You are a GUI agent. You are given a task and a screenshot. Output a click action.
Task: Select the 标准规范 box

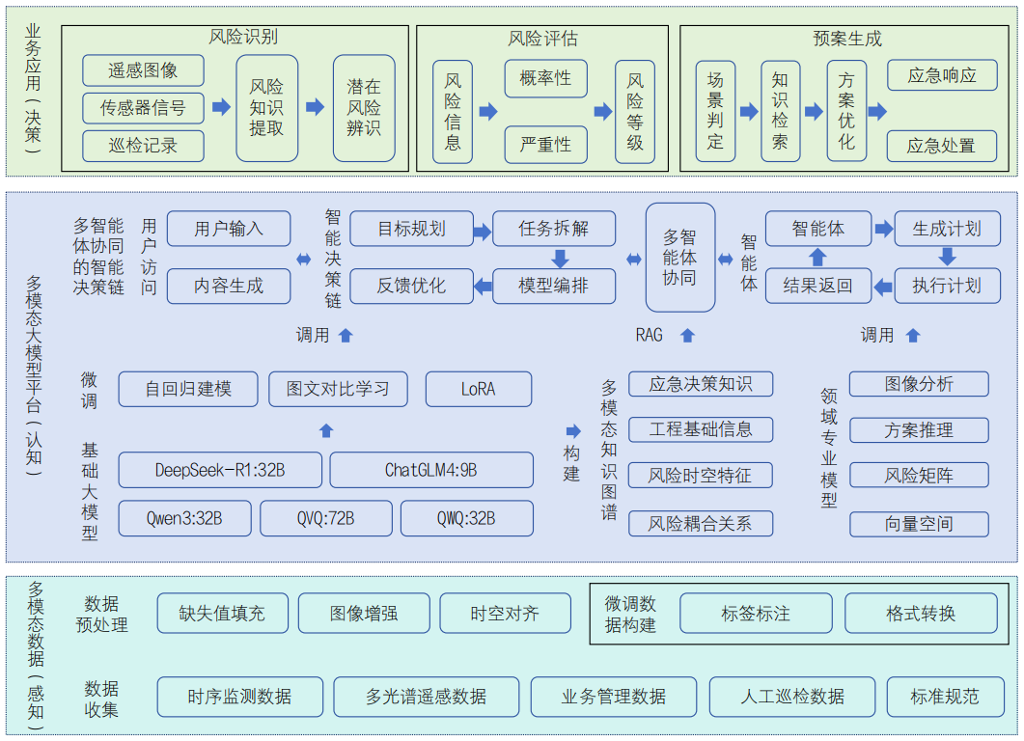point(946,697)
